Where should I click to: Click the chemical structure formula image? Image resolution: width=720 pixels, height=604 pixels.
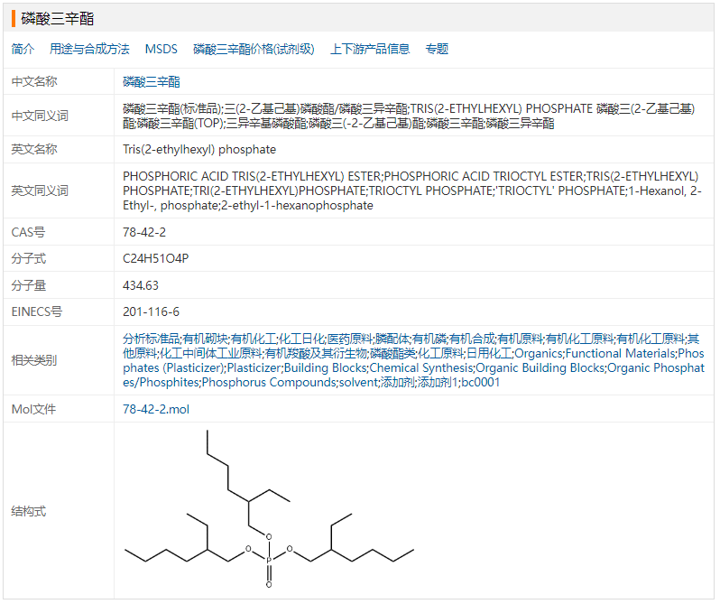269,509
